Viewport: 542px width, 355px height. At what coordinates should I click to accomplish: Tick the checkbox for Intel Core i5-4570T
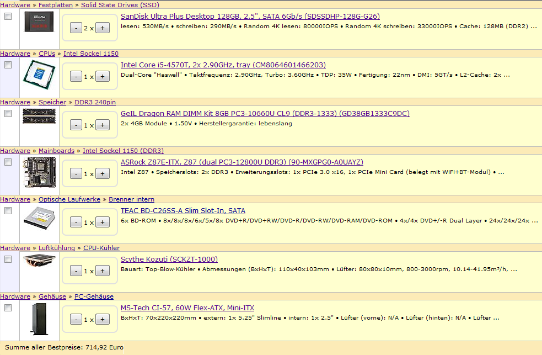pyautogui.click(x=8, y=65)
